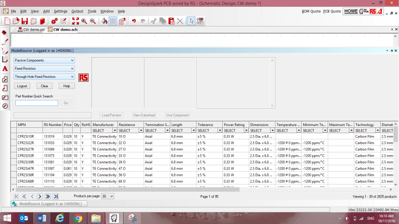Go to first results page
This screenshot has height=224, width=399.
pos(16,196)
